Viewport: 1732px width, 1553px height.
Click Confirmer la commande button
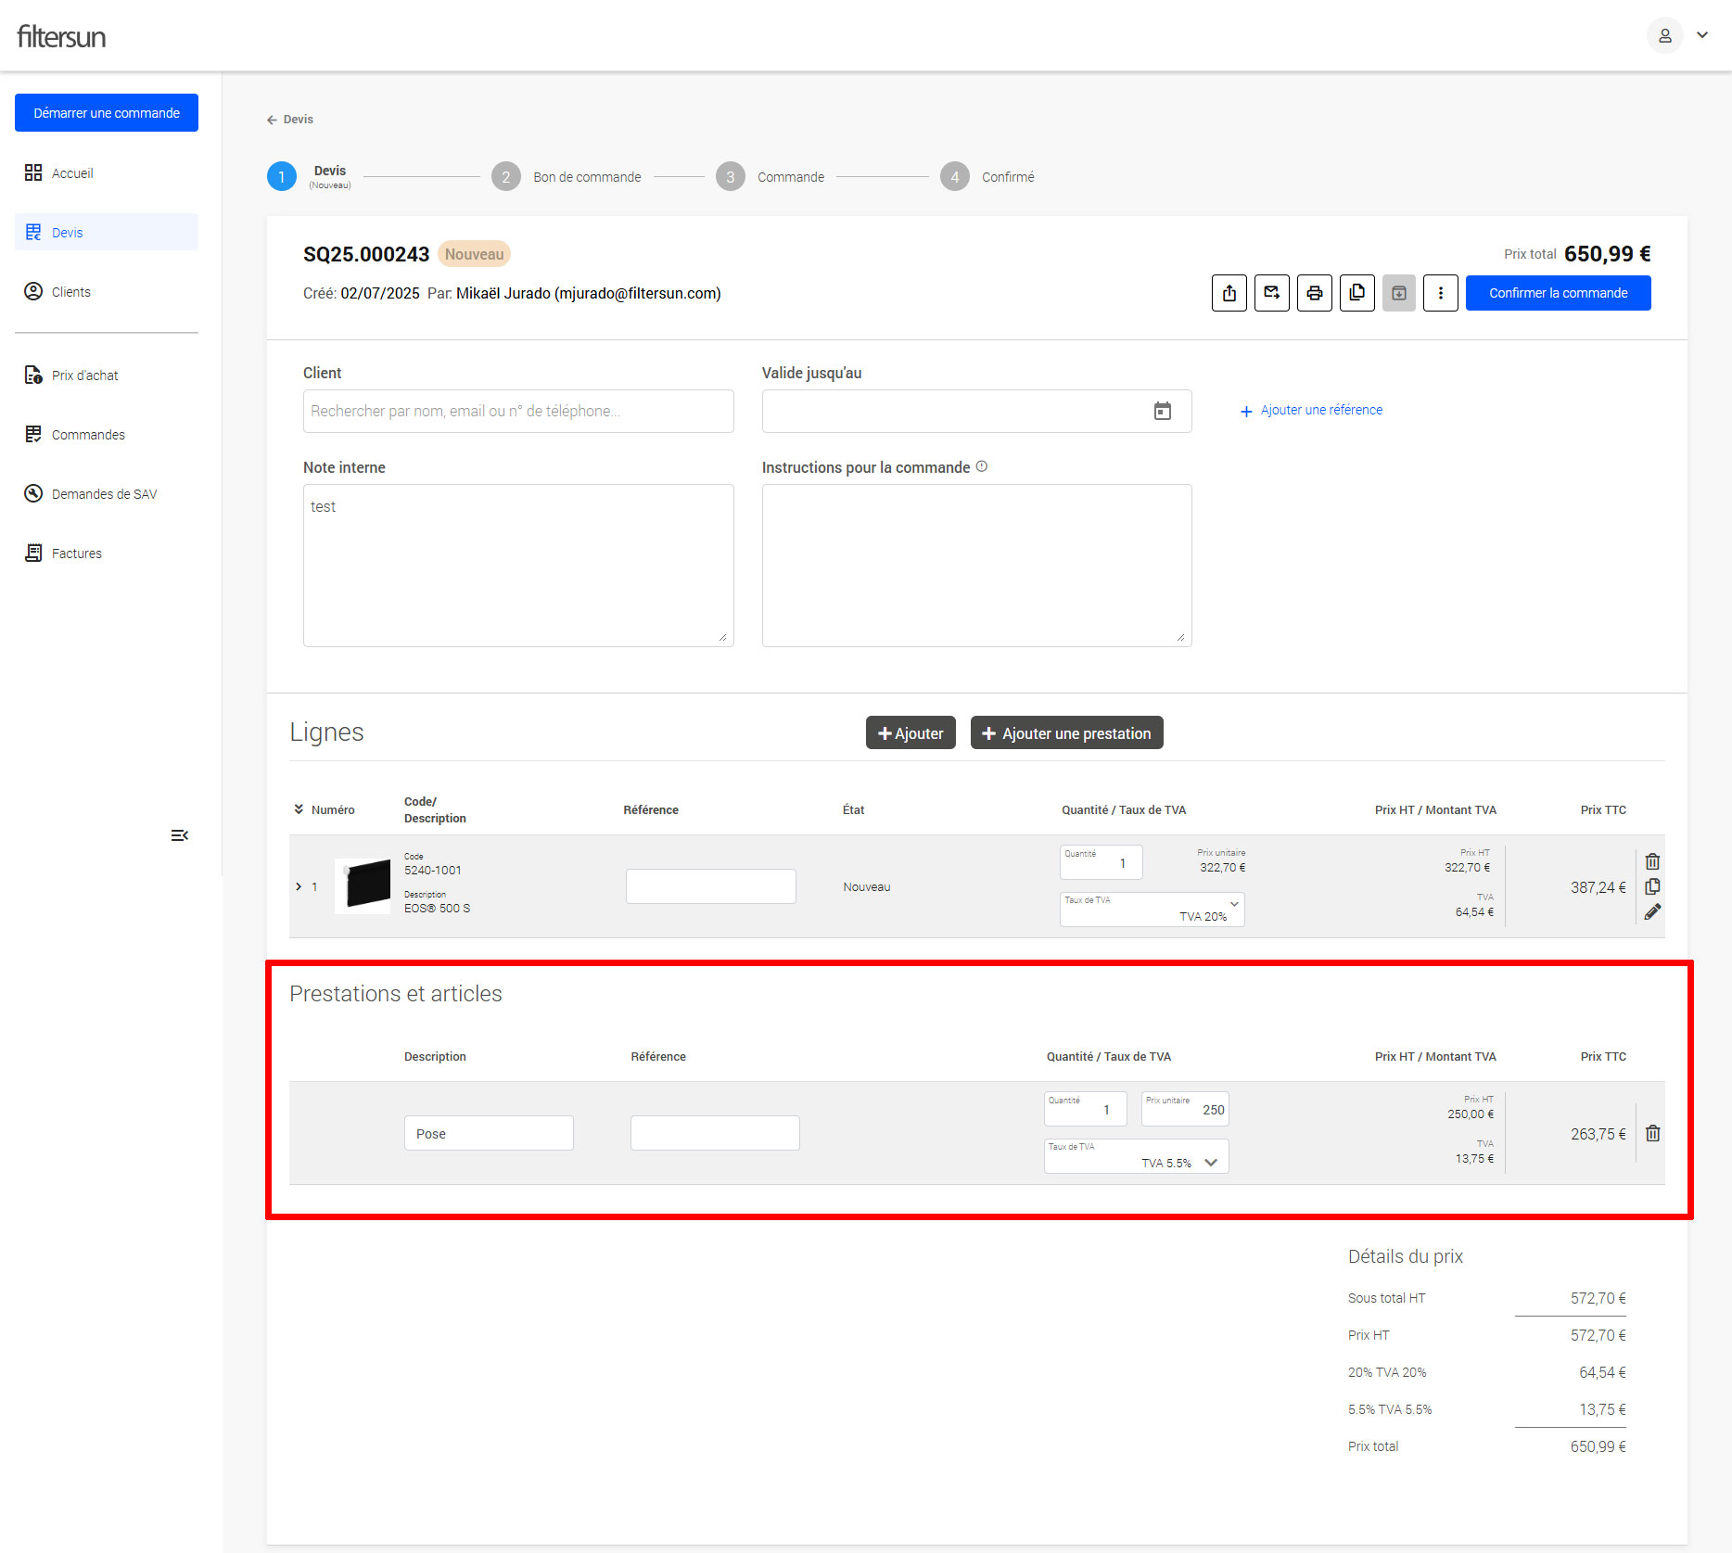pyautogui.click(x=1558, y=293)
